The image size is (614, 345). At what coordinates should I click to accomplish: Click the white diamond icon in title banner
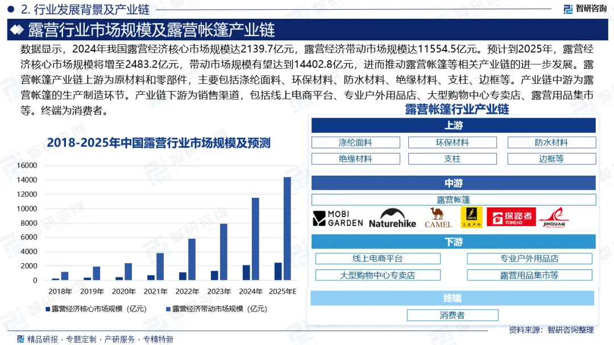tap(17, 30)
